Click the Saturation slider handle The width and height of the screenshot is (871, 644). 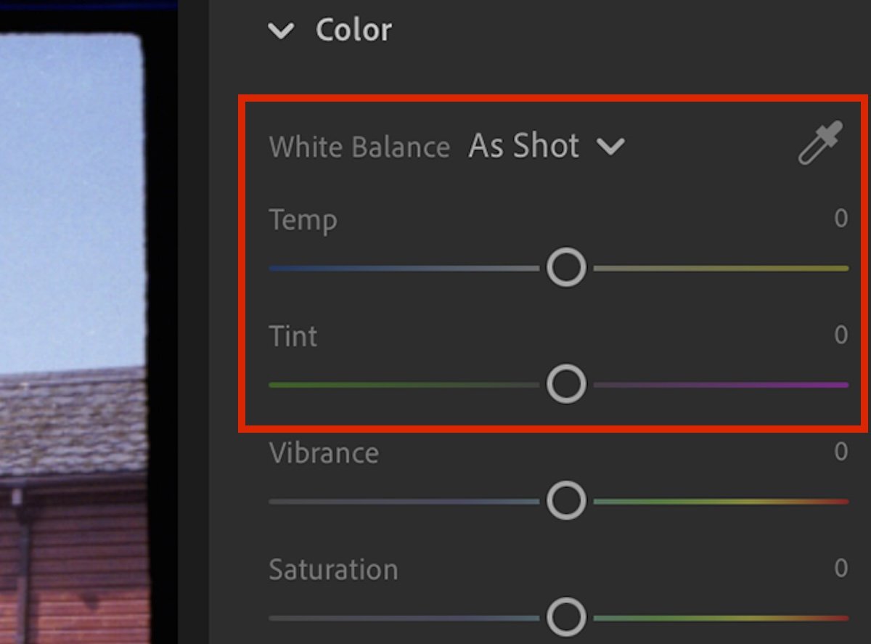pyautogui.click(x=566, y=617)
